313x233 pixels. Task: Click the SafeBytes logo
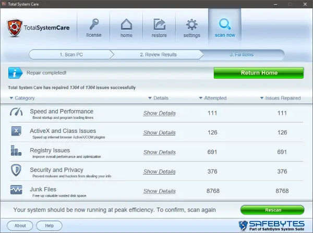click(x=271, y=226)
